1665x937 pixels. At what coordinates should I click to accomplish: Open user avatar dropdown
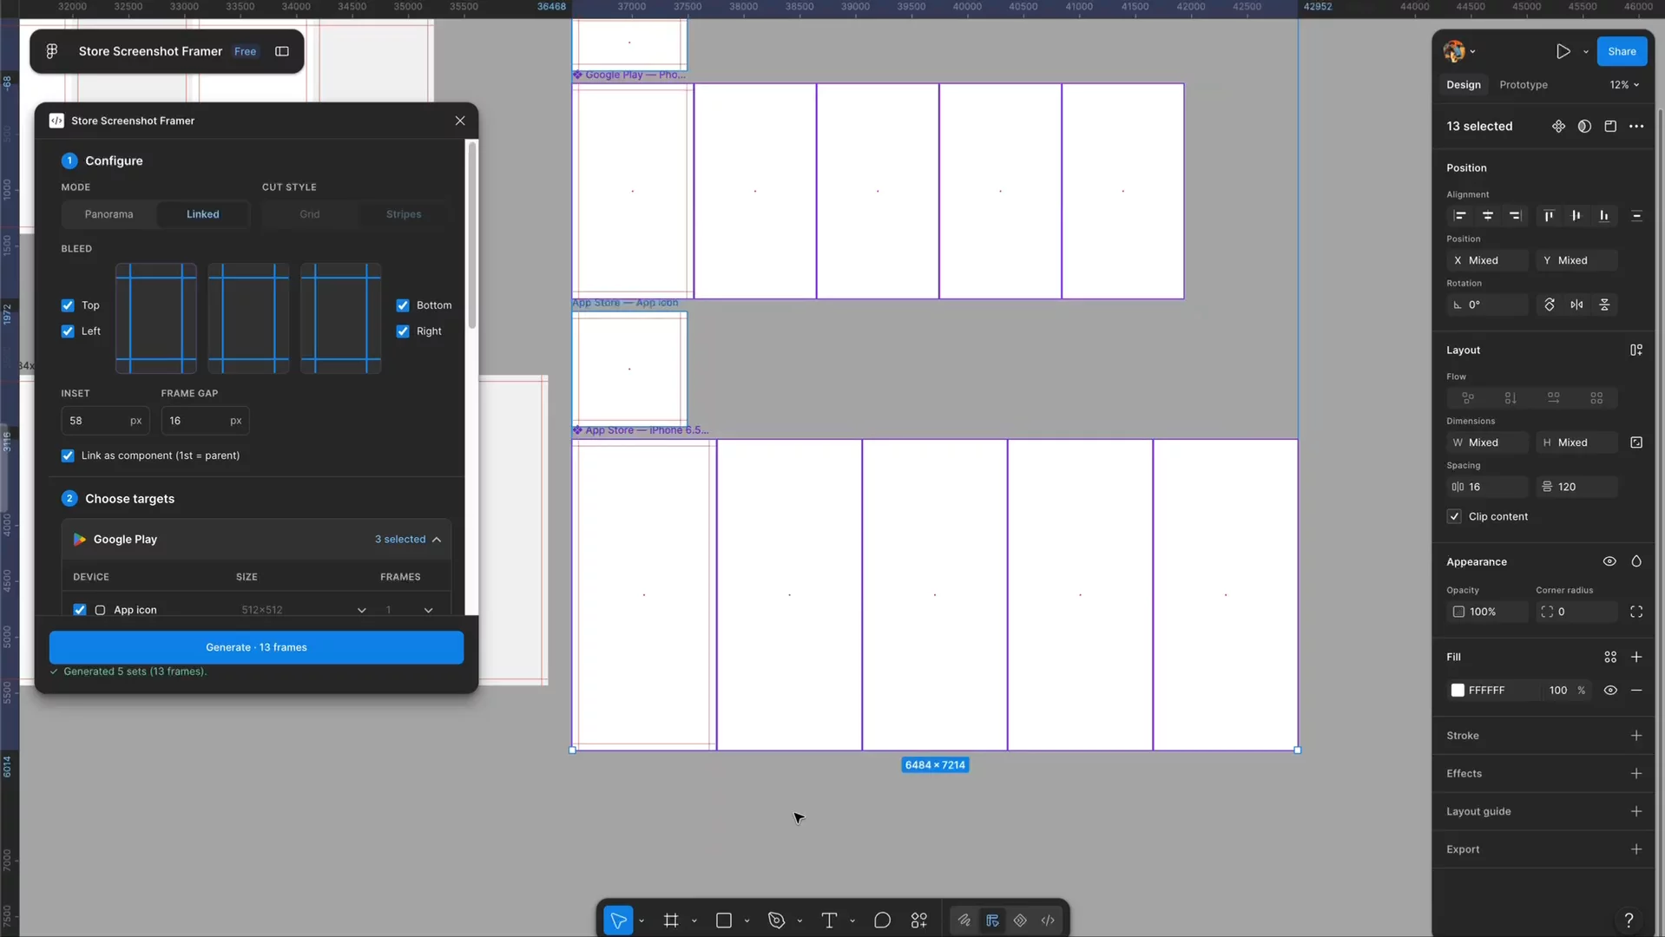(x=1458, y=51)
